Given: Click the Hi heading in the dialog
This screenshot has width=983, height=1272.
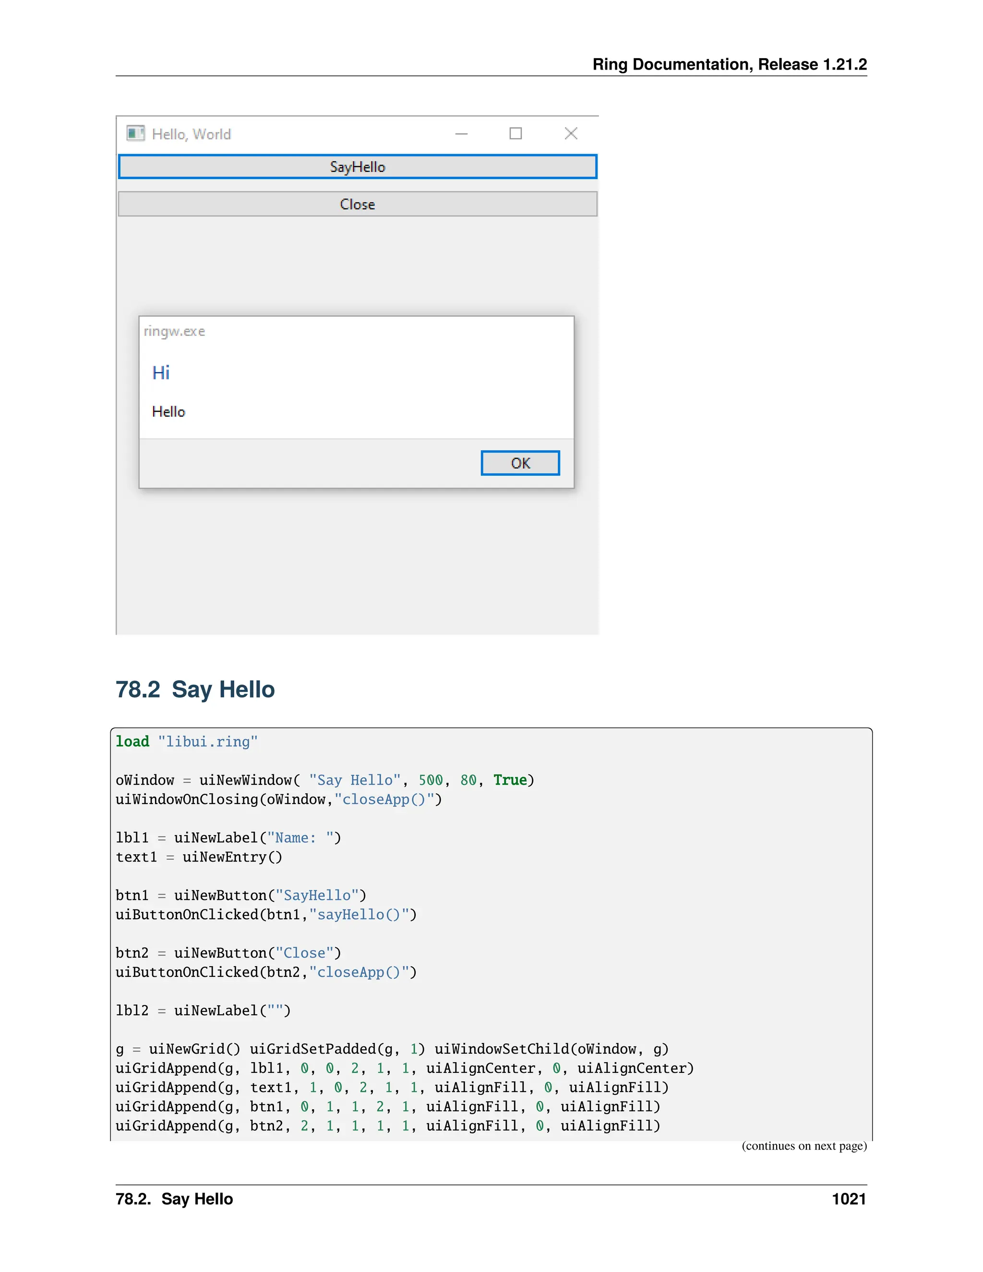Looking at the screenshot, I should pos(161,373).
